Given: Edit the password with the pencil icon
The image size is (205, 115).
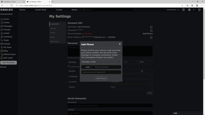Looking at the screenshot, I should coord(151,31).
